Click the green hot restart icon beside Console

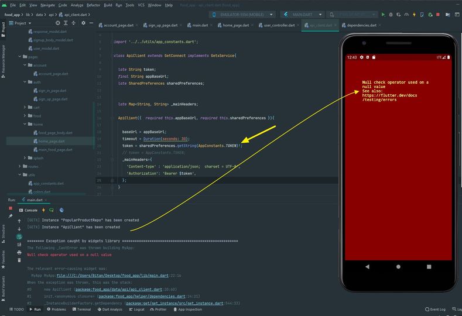point(52,210)
